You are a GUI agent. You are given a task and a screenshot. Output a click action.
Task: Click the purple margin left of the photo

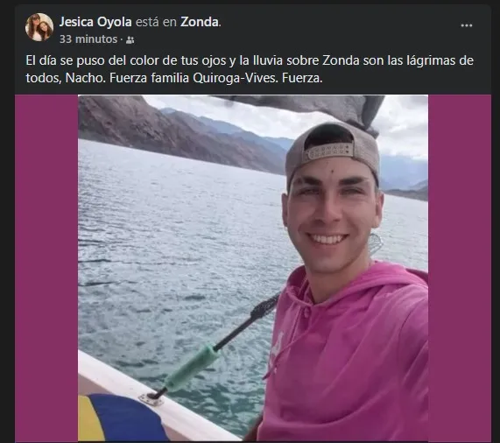[x=46, y=268]
